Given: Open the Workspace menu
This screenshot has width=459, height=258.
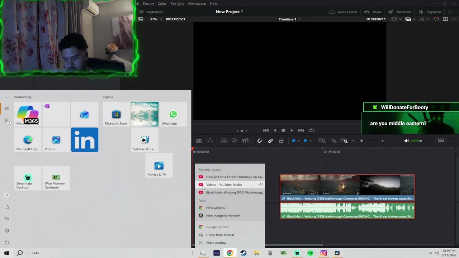Looking at the screenshot, I should (197, 4).
